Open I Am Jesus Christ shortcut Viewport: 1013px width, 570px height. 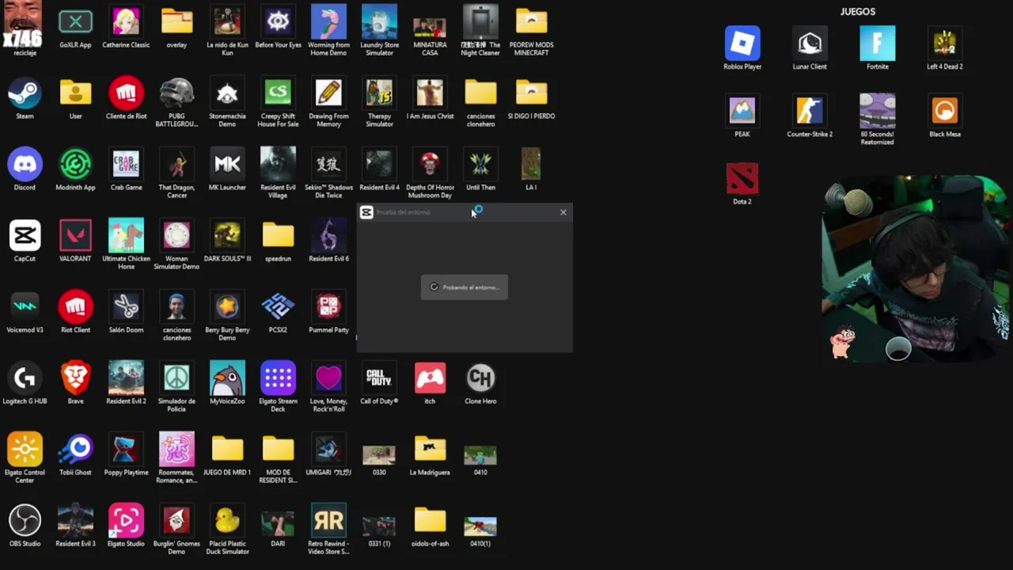click(x=430, y=93)
